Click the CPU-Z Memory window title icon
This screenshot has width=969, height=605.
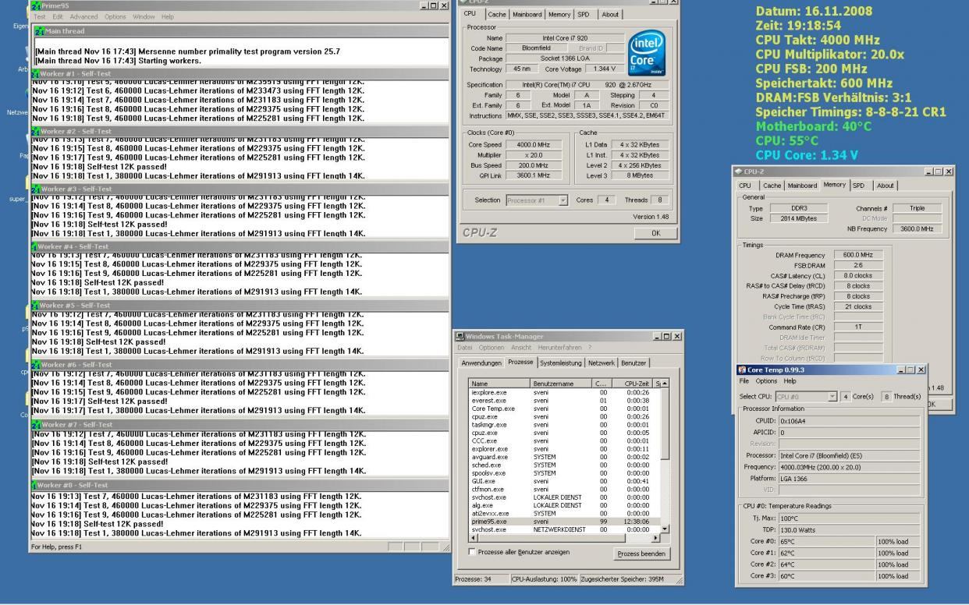737,171
